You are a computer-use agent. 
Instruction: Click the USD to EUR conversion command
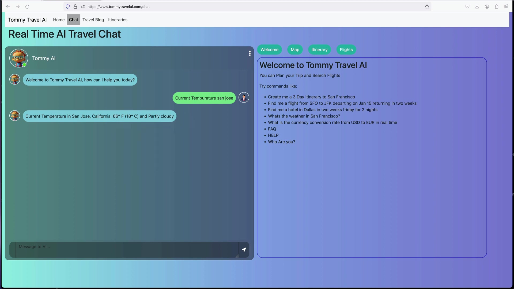click(332, 123)
